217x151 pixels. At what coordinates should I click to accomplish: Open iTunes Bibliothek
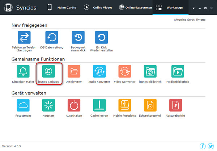(150, 71)
